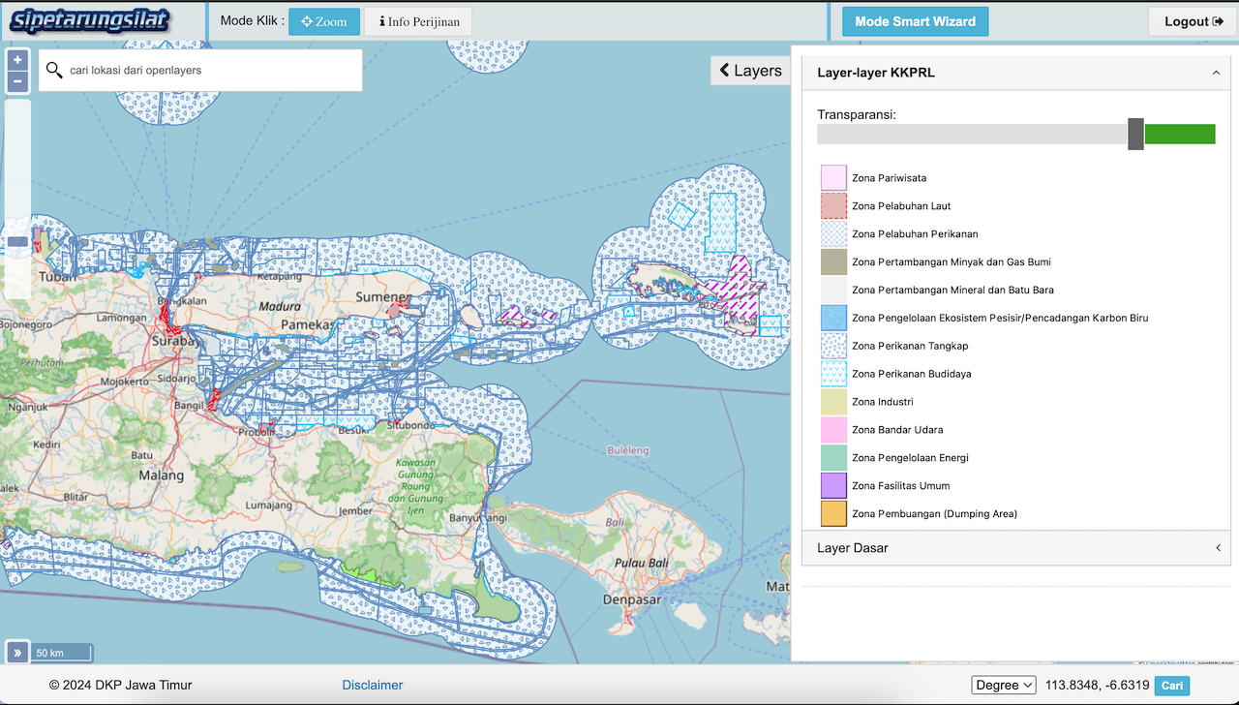The width and height of the screenshot is (1239, 705).
Task: Click the Zona Pengelolaan Ekosistem Pesisir swatch
Action: 833,318
